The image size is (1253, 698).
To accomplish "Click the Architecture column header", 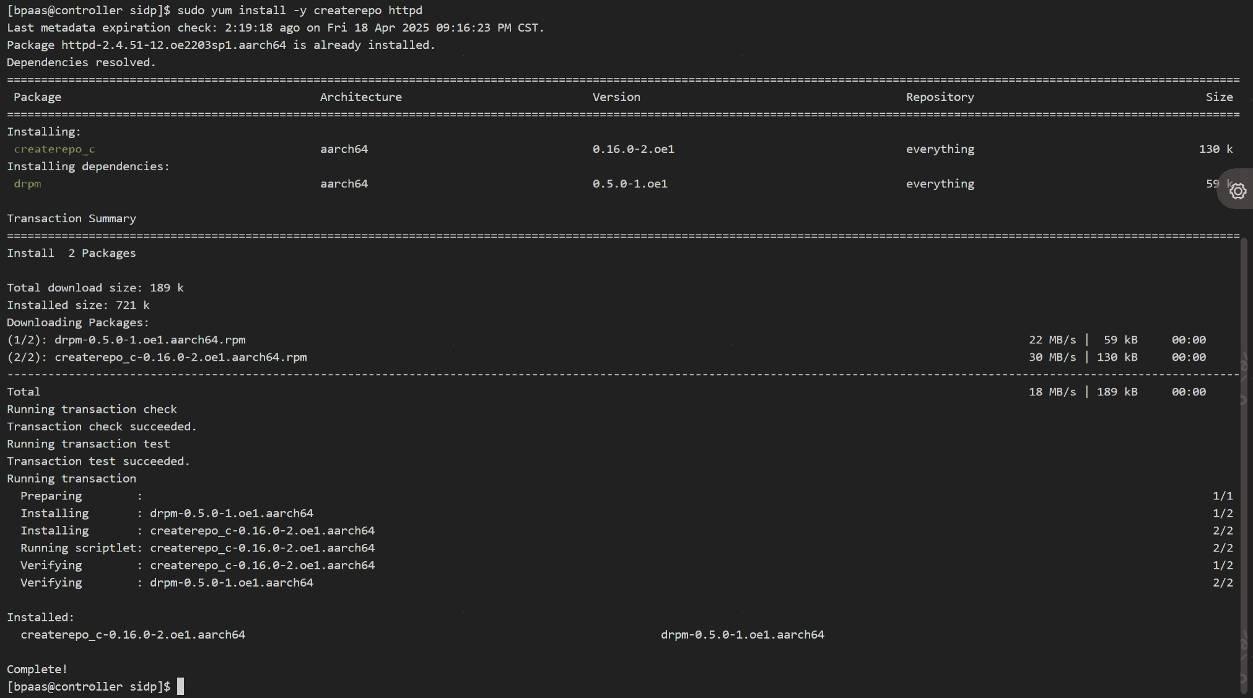I will (360, 97).
